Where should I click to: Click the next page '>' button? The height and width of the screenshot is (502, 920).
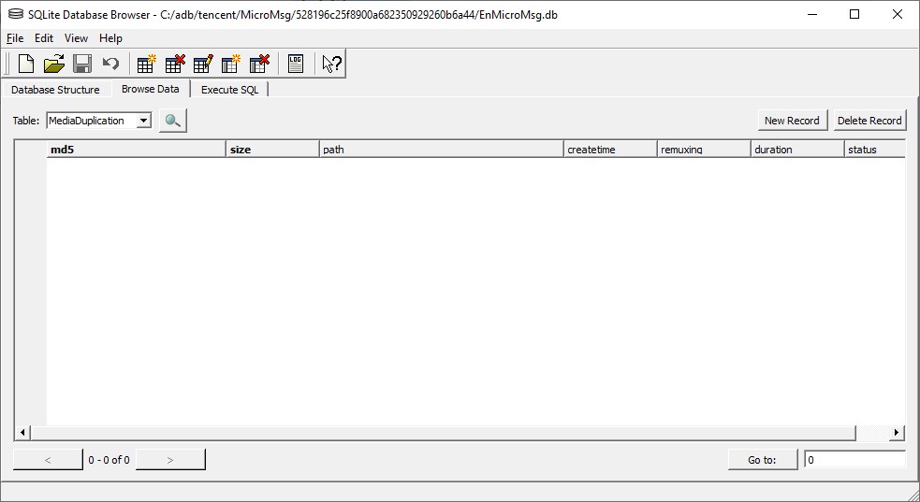(x=170, y=460)
